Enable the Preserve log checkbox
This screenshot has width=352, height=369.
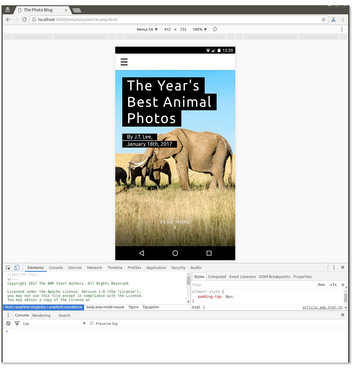tap(92, 323)
